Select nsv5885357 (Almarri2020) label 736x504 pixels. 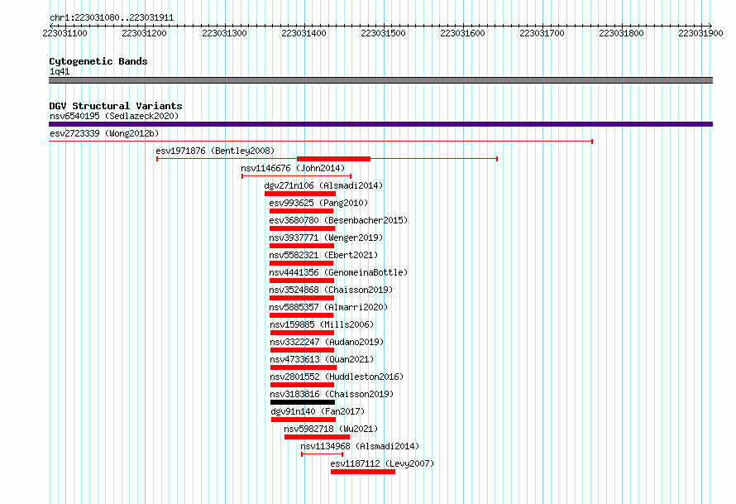click(x=328, y=307)
